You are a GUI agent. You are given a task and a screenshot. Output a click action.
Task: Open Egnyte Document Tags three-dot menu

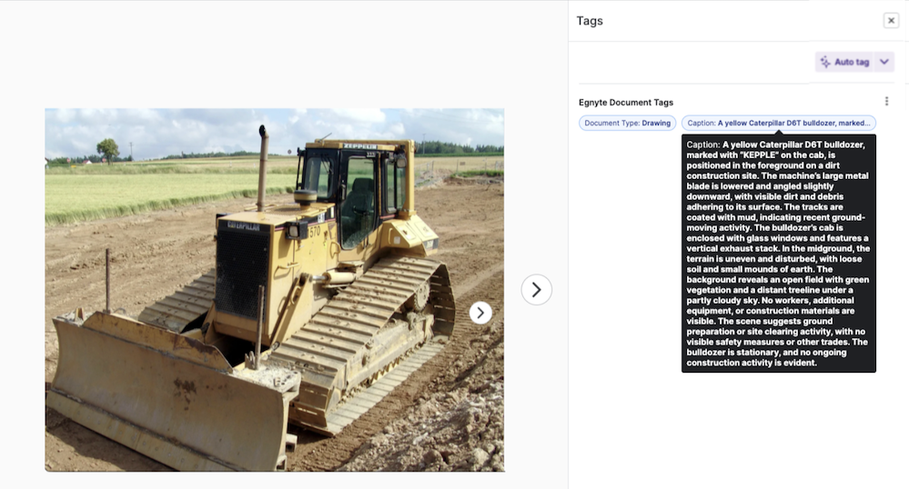point(886,102)
